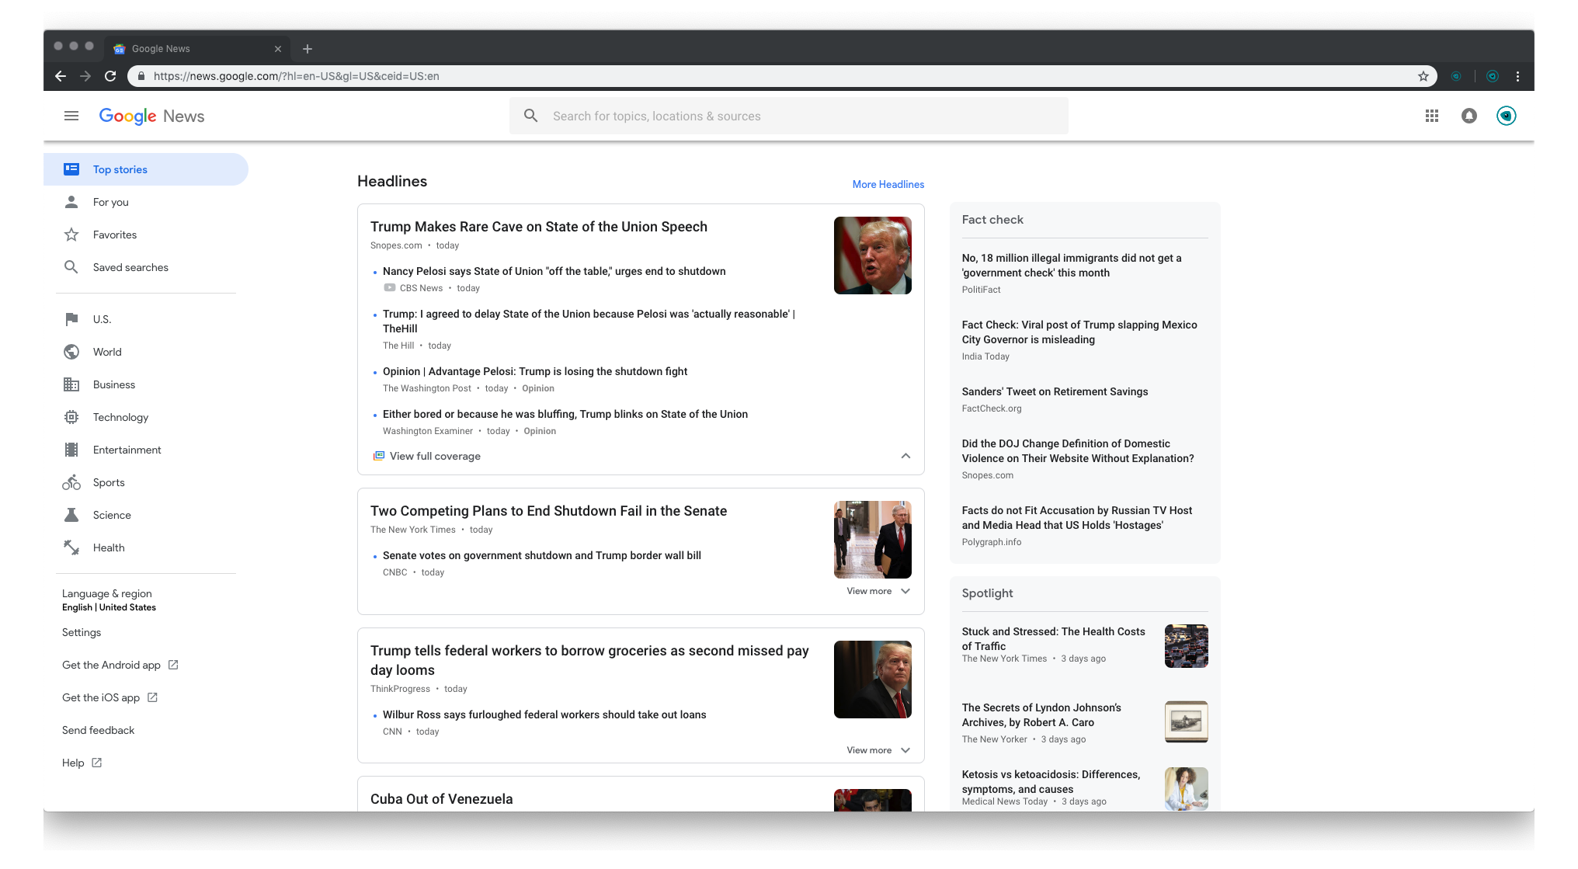This screenshot has height=869, width=1578.
Task: Click the Search input field
Action: (788, 116)
